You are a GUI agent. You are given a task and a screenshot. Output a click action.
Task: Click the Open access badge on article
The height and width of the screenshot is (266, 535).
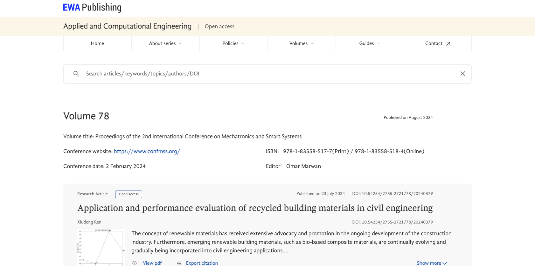(129, 194)
